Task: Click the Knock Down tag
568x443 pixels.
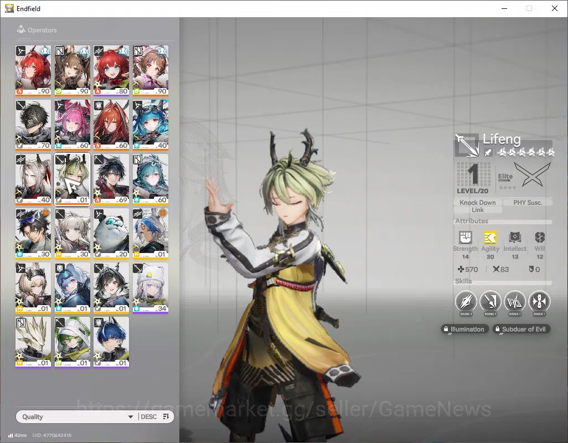Action: pyautogui.click(x=477, y=203)
